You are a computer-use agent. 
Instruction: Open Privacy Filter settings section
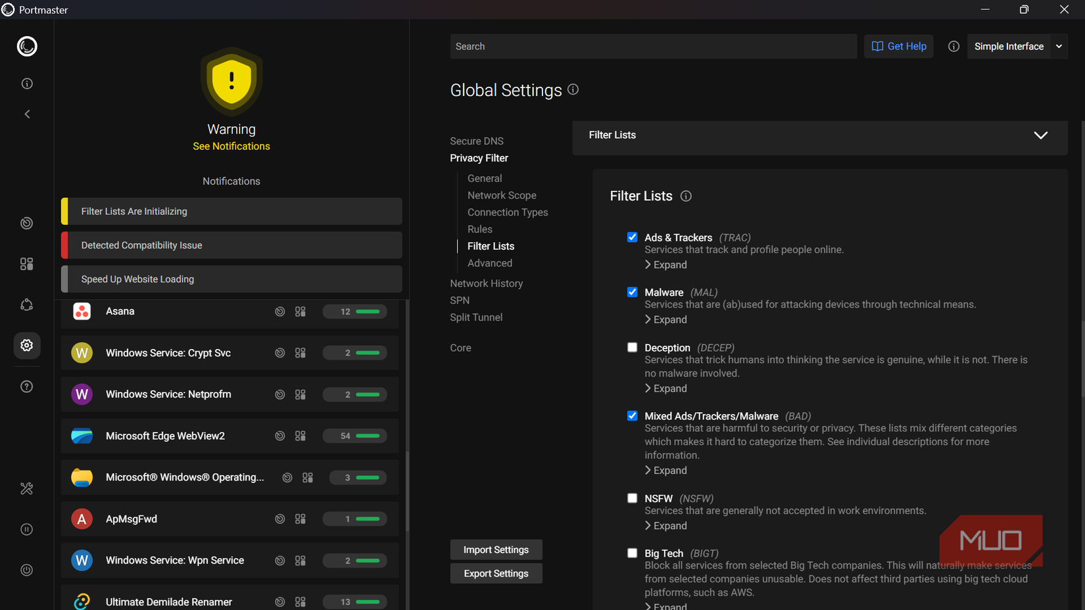479,158
